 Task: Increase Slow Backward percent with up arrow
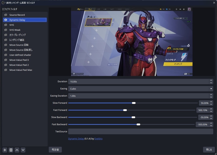pos(211,116)
